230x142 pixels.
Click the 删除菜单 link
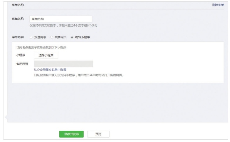[218, 5]
